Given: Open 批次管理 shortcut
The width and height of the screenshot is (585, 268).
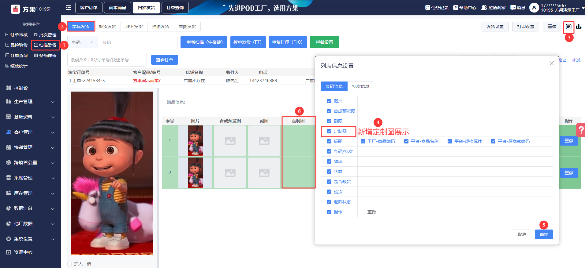Looking at the screenshot, I should coord(45,35).
